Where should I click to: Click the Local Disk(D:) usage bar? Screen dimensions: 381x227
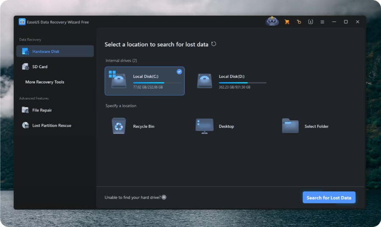(x=243, y=83)
